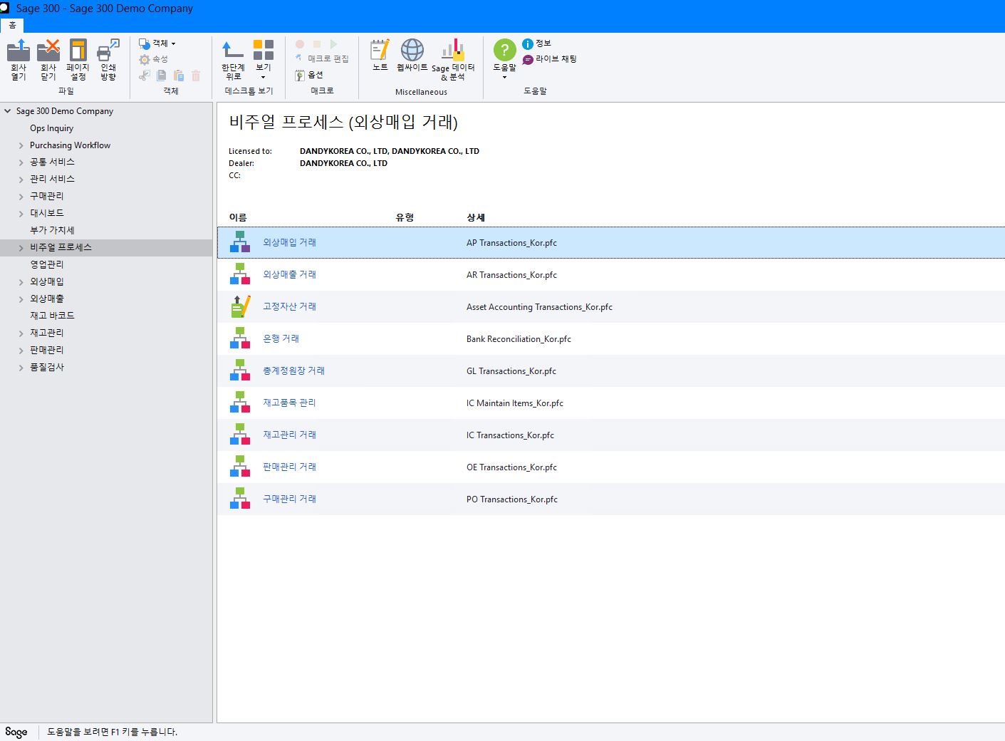The height and width of the screenshot is (741, 1005).
Task: Select 품질검사 in the tree
Action: pyautogui.click(x=47, y=367)
